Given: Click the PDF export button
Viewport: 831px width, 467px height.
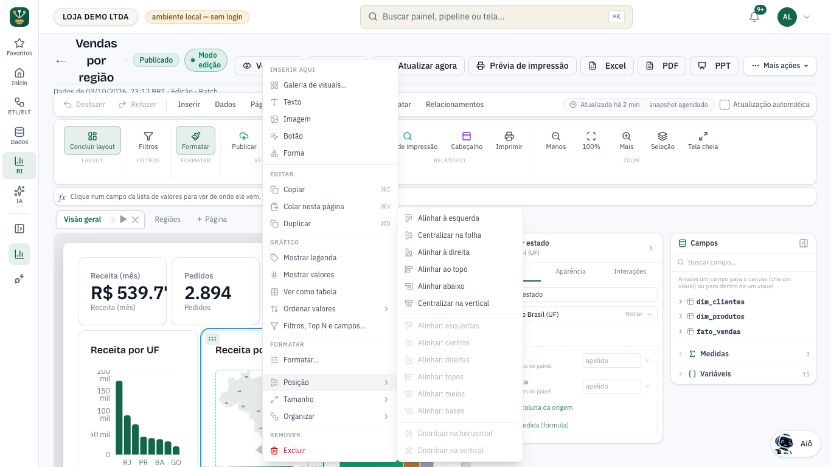Looking at the screenshot, I should point(662,66).
